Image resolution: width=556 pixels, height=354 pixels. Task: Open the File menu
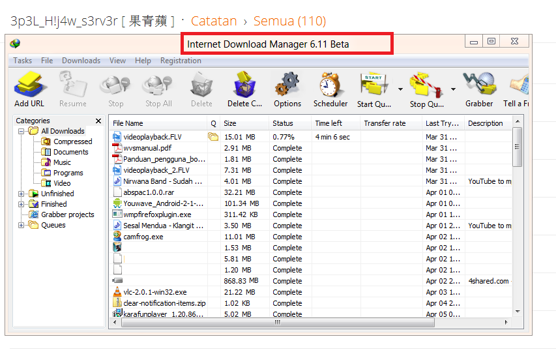tap(47, 61)
